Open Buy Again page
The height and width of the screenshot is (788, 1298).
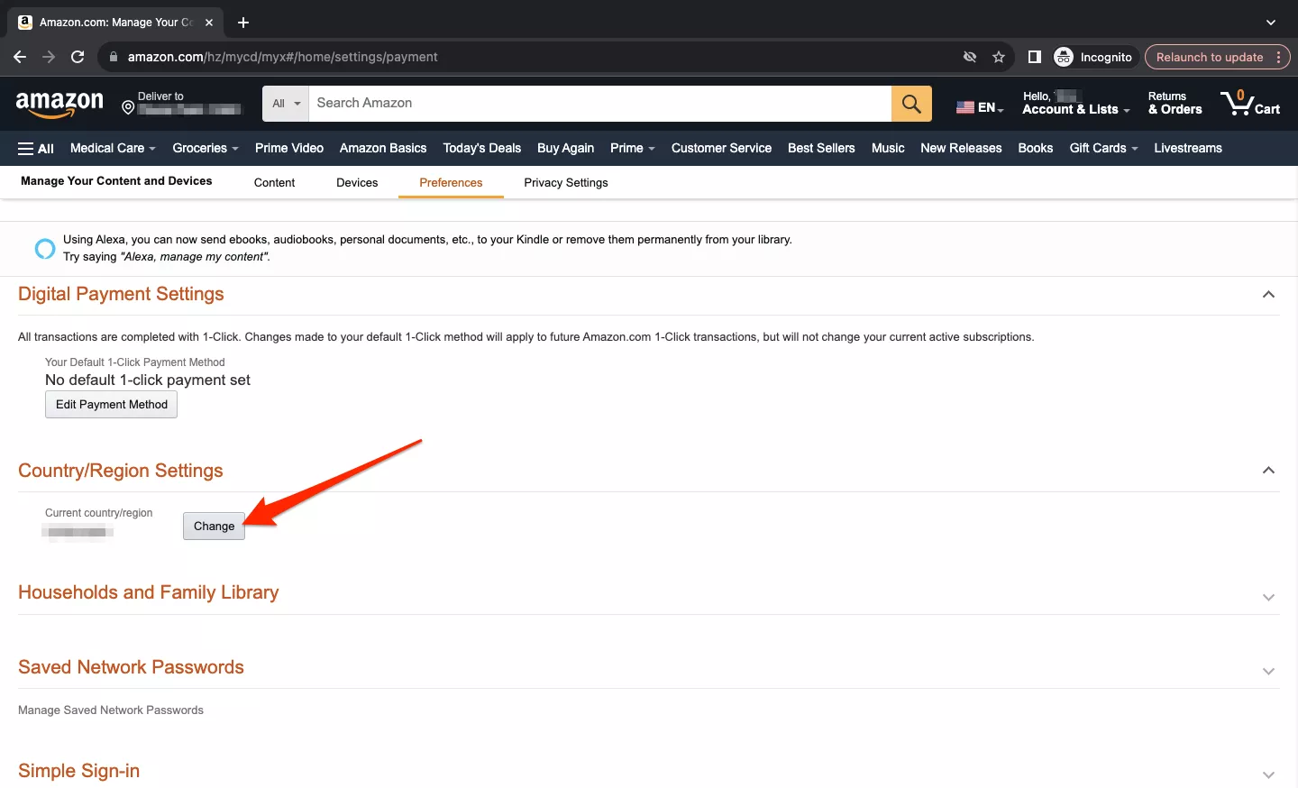566,148
